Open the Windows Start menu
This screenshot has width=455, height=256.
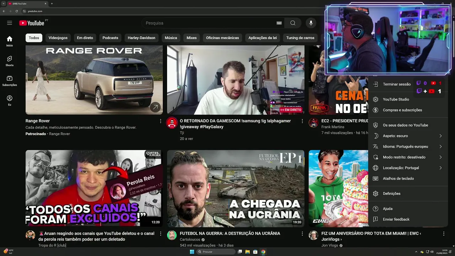coord(192,252)
